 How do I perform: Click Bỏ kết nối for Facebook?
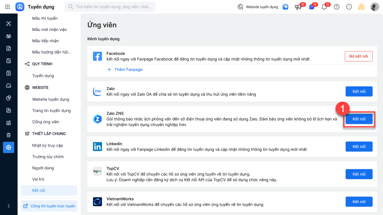click(358, 56)
